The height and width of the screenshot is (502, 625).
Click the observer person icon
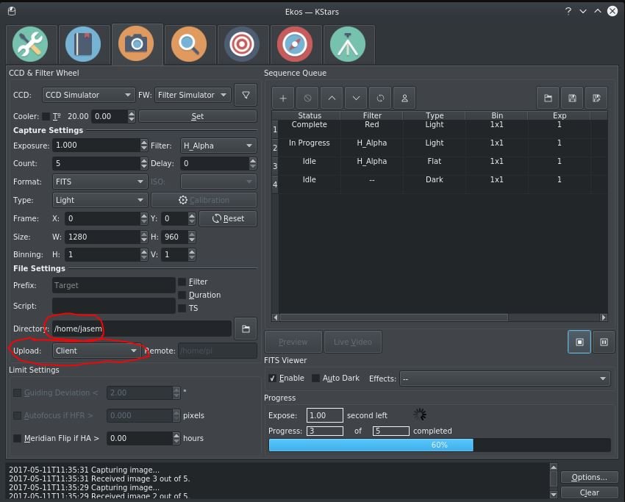404,98
